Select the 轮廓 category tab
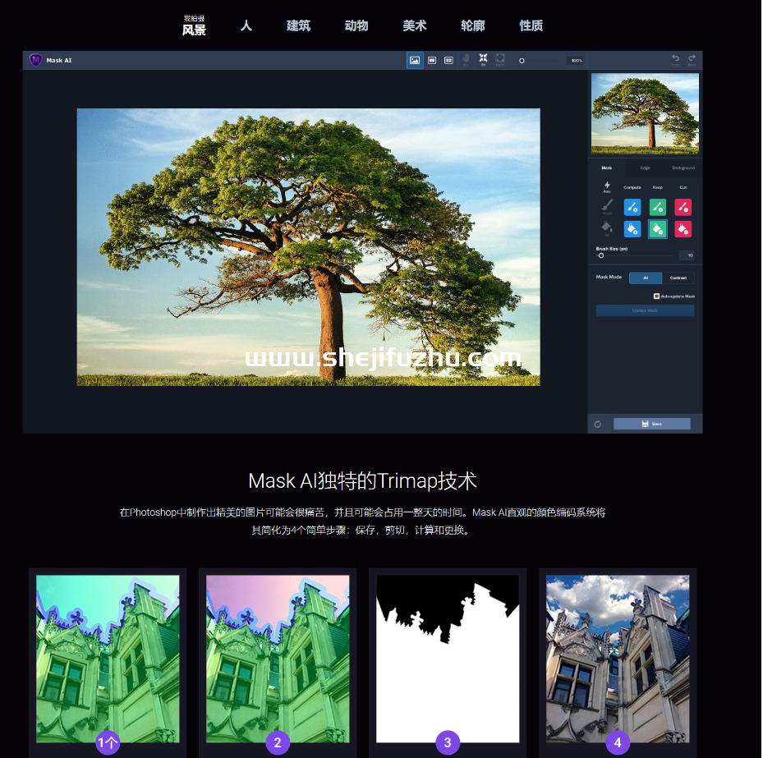The height and width of the screenshot is (758, 763). pyautogui.click(x=473, y=25)
